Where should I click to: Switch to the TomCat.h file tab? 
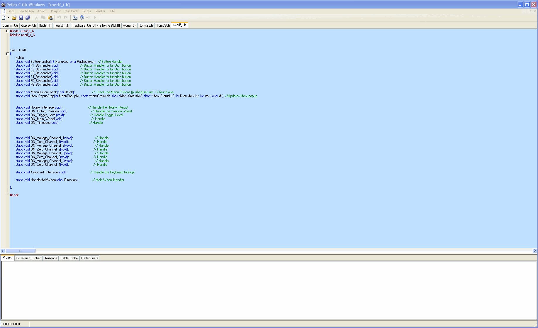(163, 26)
